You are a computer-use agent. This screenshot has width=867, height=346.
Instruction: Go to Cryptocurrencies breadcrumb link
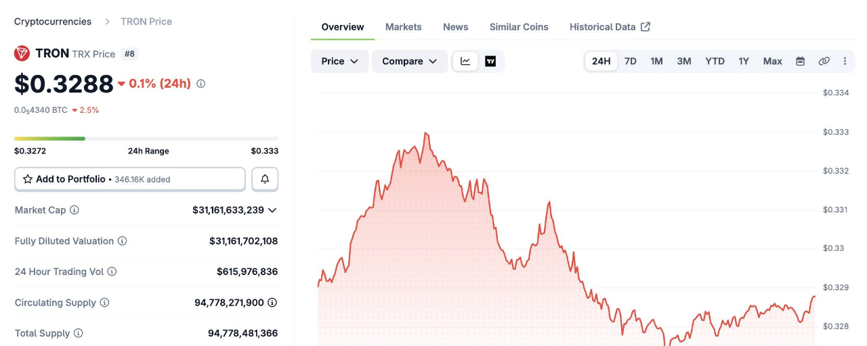53,22
